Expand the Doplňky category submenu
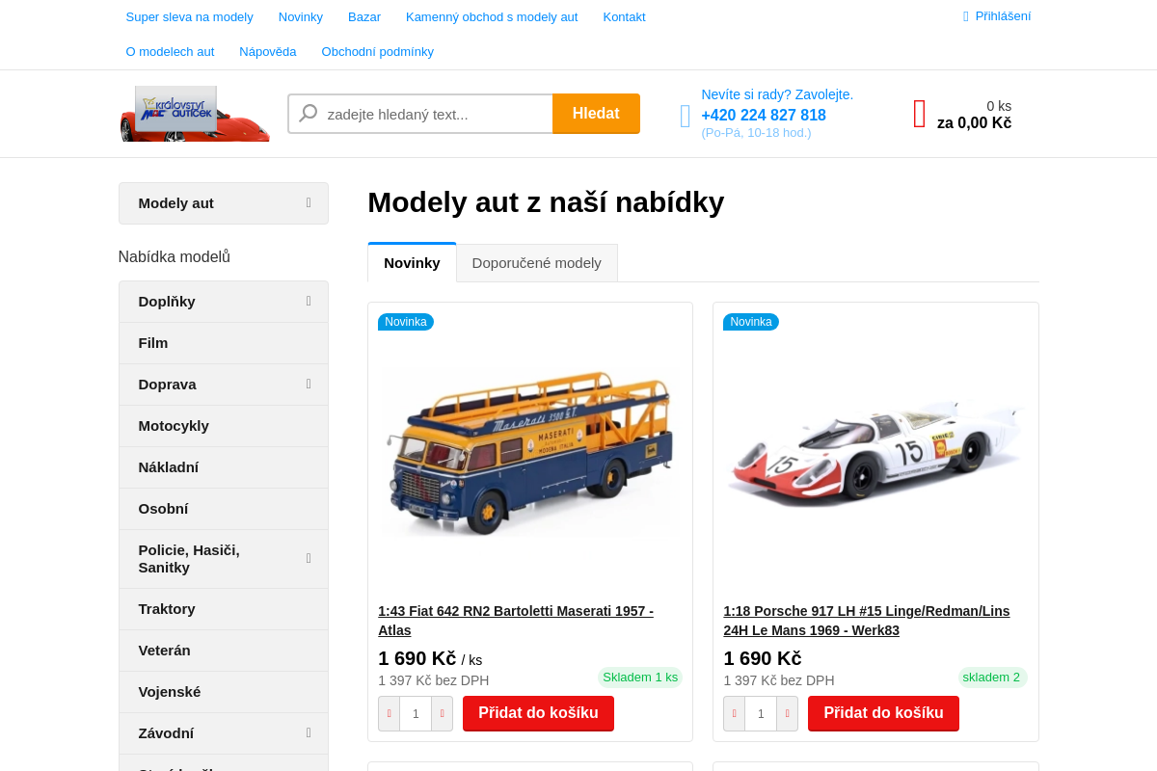 tap(309, 302)
